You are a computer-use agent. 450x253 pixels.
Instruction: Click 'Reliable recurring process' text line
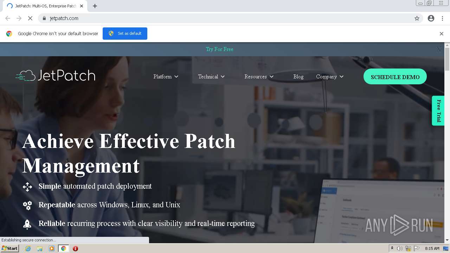(147, 223)
